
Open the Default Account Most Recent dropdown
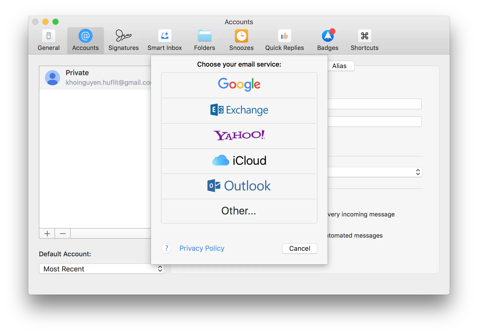click(x=102, y=269)
